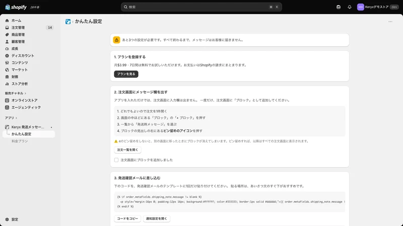Click the 成長 growth icon
This screenshot has width=403, height=226.
click(7, 49)
